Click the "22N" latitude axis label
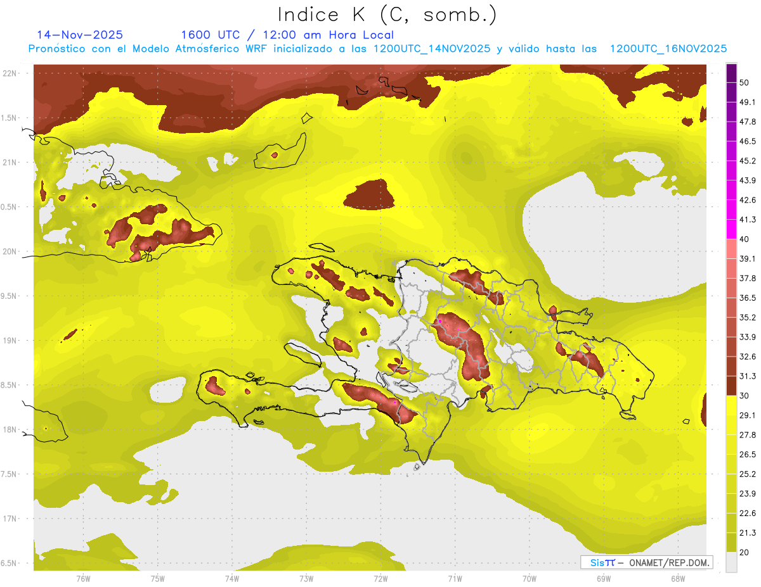Screen dimensions: 761x587 click(x=11, y=73)
